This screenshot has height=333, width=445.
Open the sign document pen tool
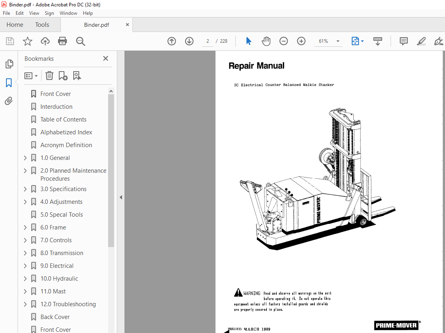click(439, 41)
